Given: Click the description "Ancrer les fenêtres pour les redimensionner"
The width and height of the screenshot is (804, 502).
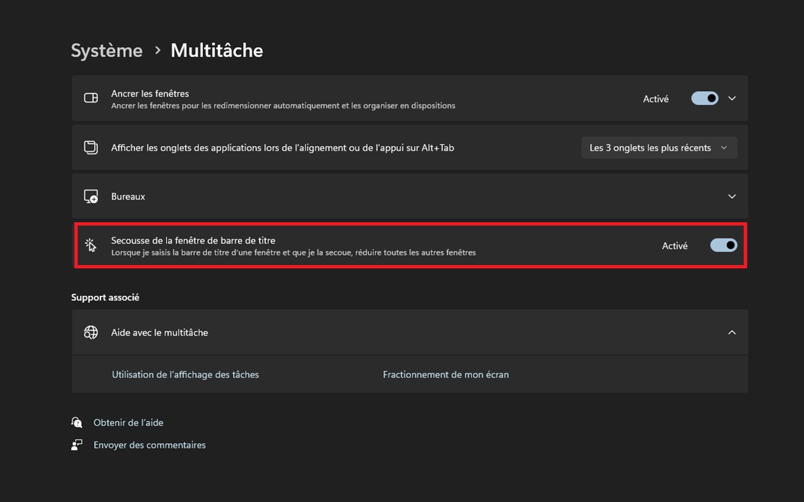Looking at the screenshot, I should pos(283,106).
